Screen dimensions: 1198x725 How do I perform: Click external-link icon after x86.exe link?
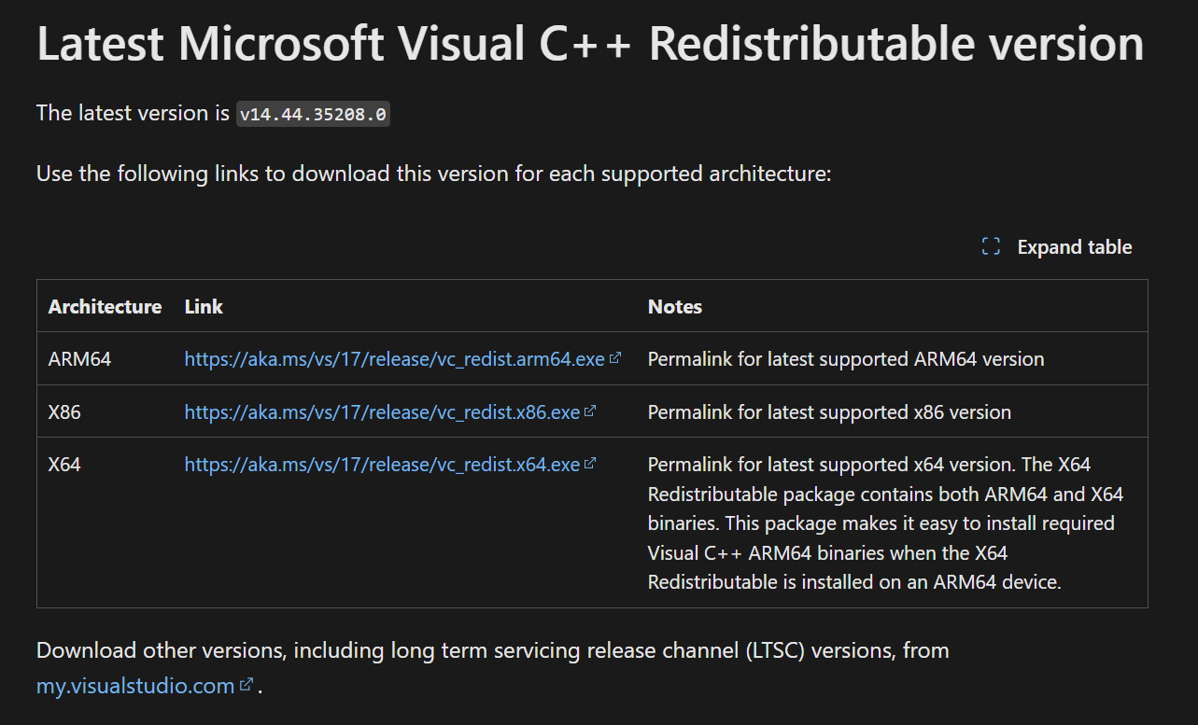tap(590, 411)
